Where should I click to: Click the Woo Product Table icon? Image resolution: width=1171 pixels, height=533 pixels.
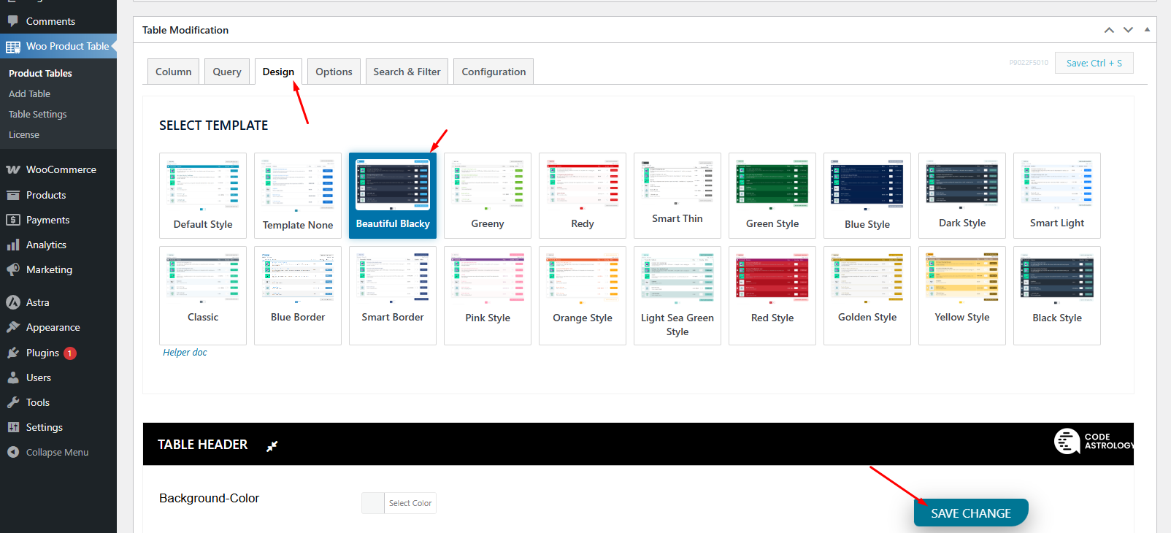click(x=13, y=47)
